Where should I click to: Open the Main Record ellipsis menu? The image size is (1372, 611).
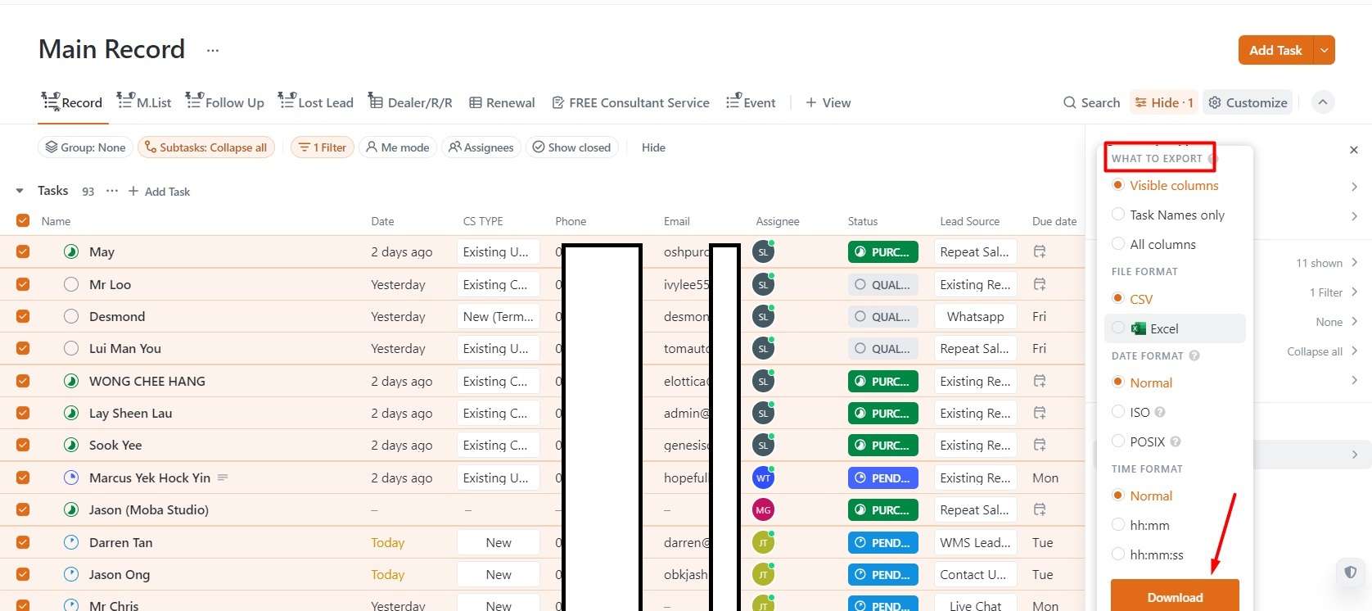pyautogui.click(x=213, y=50)
